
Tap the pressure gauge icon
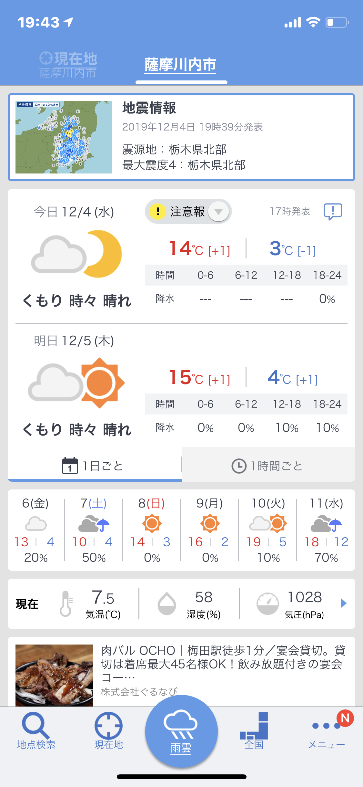267,603
